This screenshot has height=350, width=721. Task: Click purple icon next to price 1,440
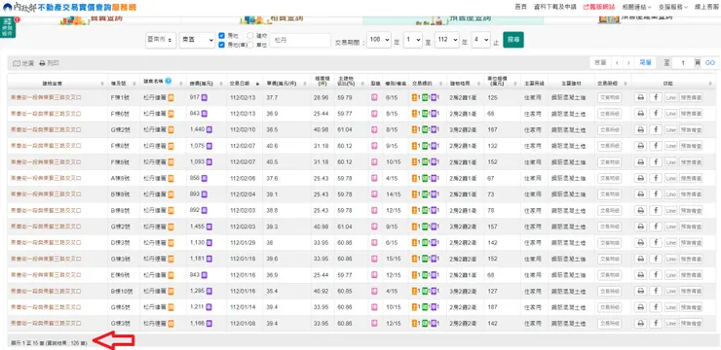(209, 130)
